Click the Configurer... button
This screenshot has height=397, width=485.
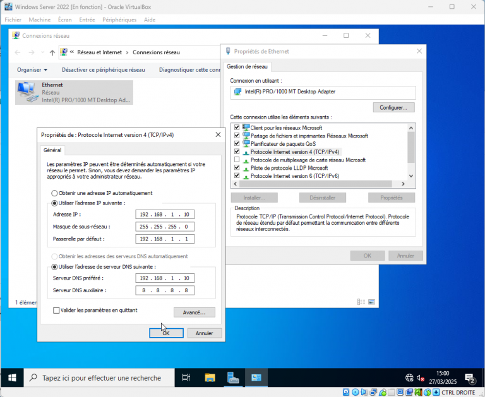393,107
